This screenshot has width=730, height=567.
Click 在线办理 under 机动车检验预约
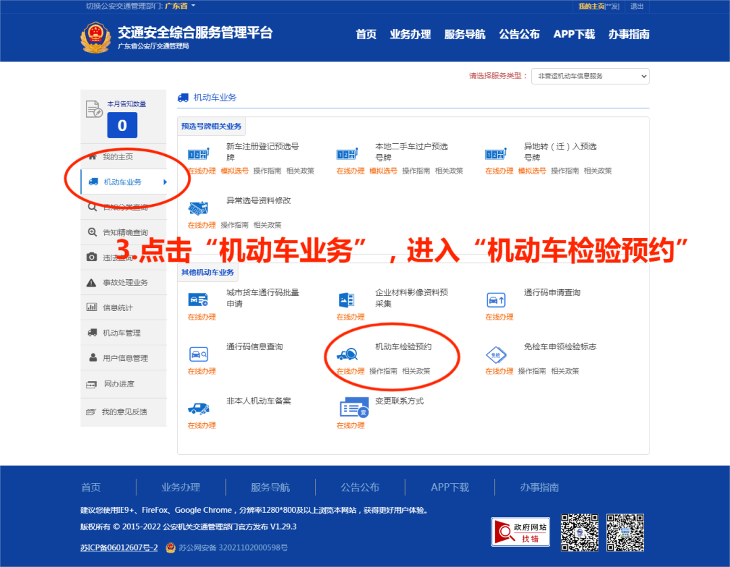tap(350, 371)
